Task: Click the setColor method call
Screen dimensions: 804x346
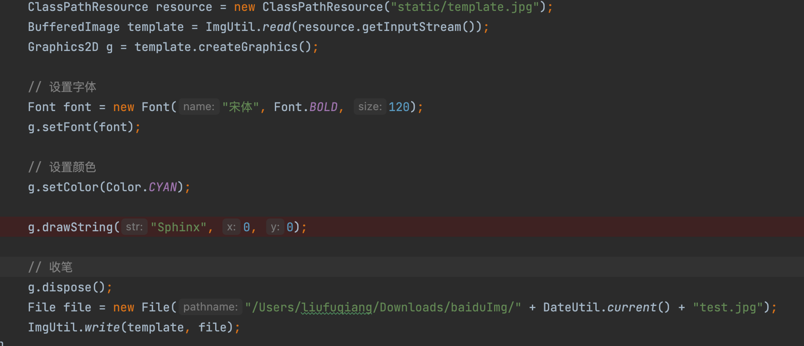Action: [x=71, y=187]
